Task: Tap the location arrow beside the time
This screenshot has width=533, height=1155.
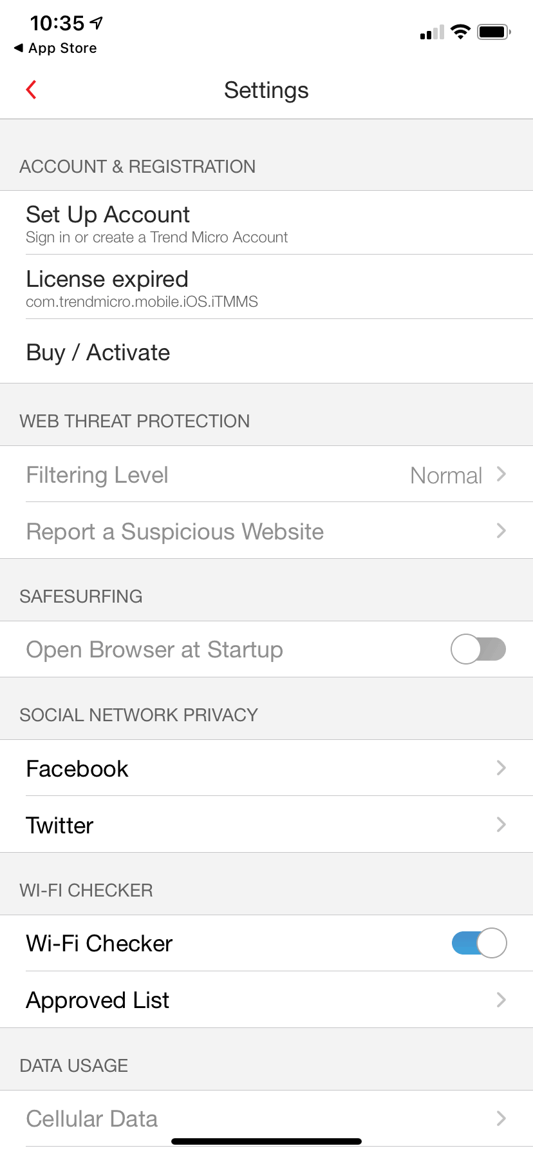Action: tap(97, 23)
